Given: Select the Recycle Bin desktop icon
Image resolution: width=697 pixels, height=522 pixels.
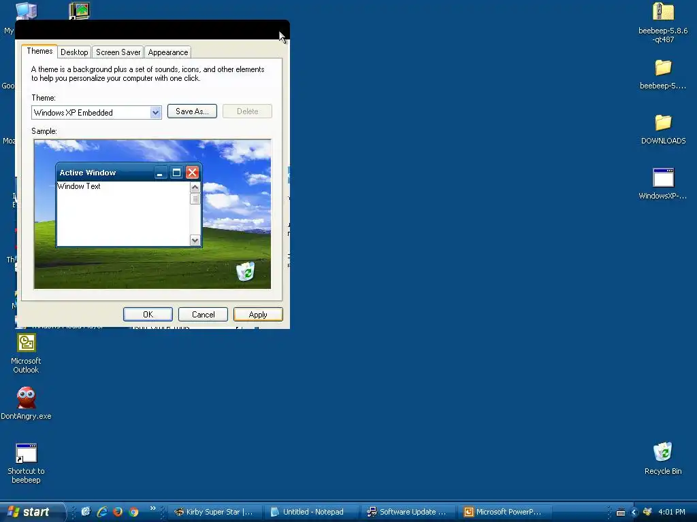Looking at the screenshot, I should tap(663, 458).
